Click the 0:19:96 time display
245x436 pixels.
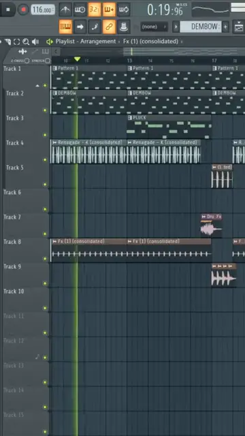click(165, 10)
